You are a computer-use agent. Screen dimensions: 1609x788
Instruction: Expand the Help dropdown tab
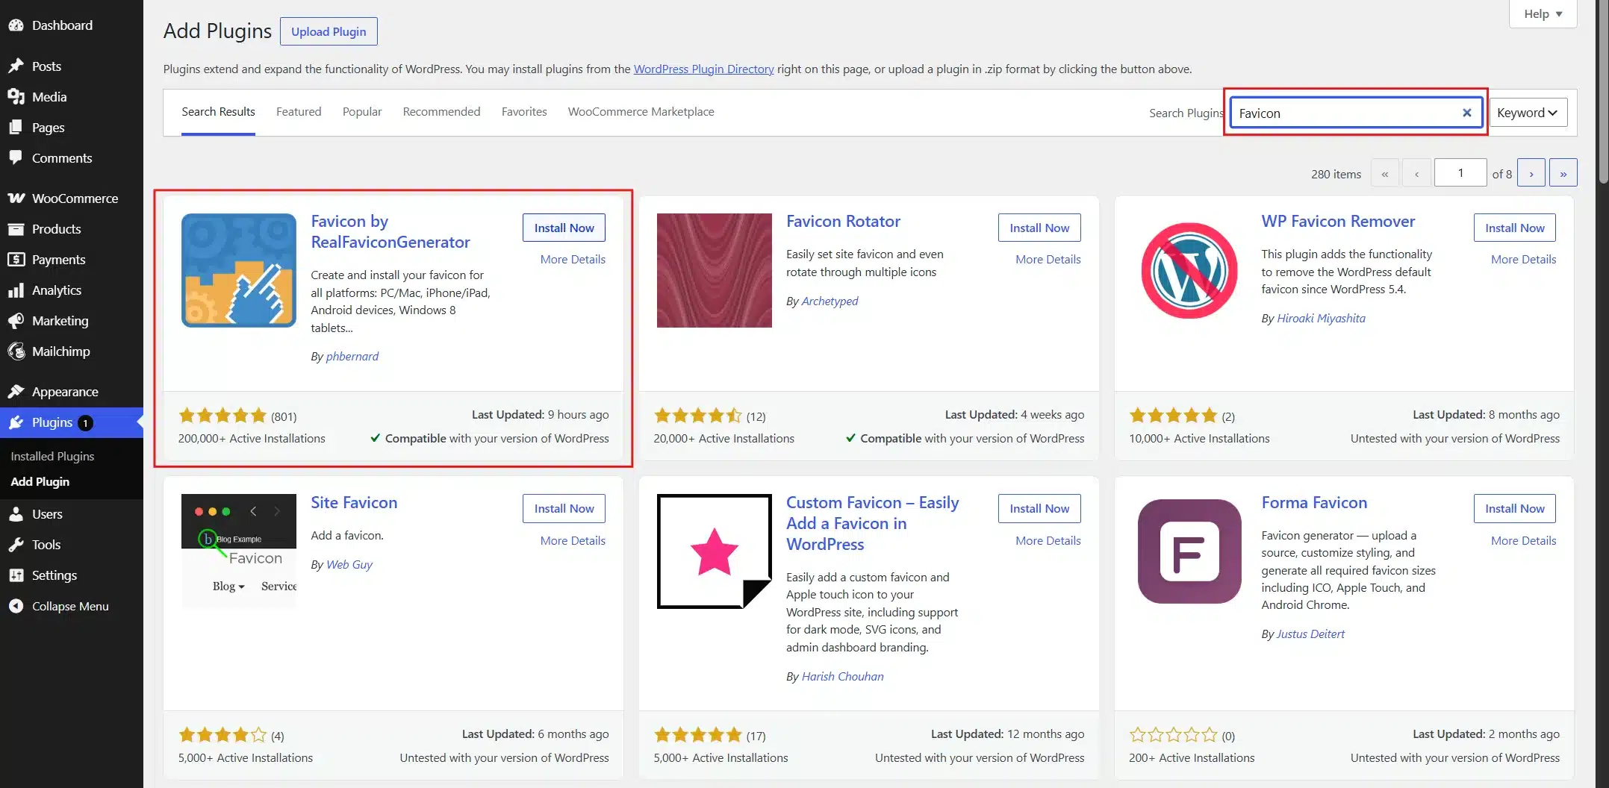pos(1543,13)
